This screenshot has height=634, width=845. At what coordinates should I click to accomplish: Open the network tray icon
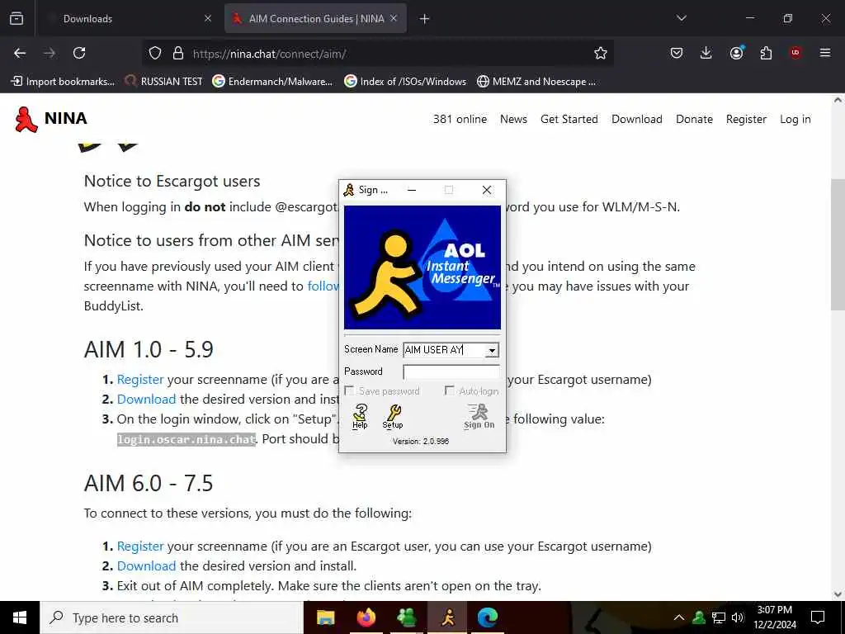719,617
